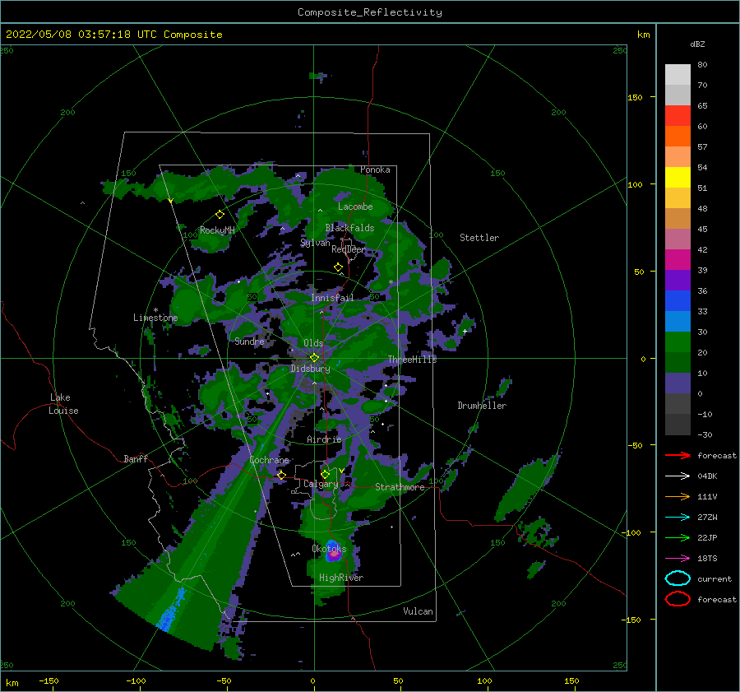The image size is (740, 692).
Task: Click the yellow marker north of Calgary
Action: tap(325, 474)
